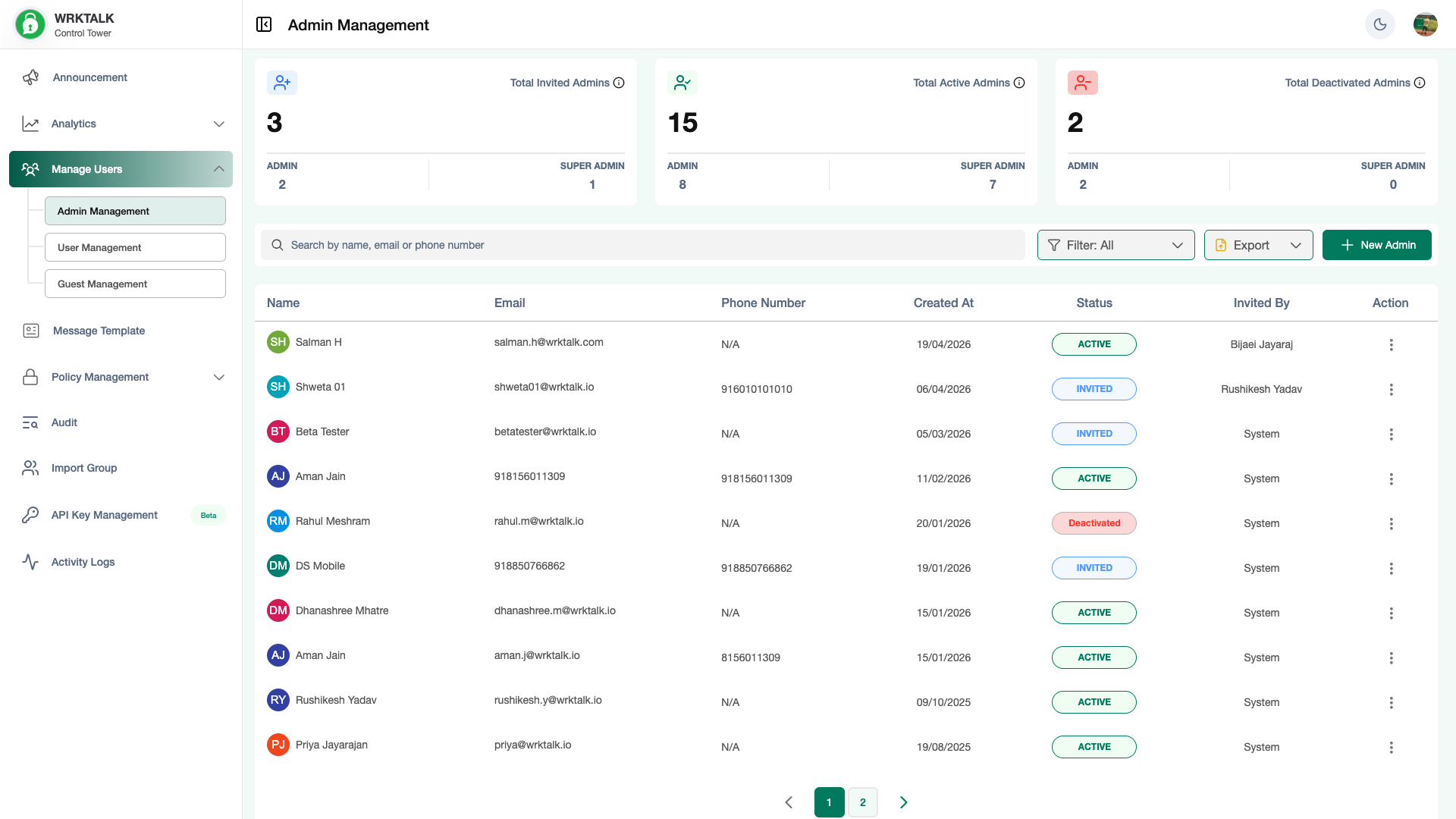Open the Filter: All dropdown

1116,245
